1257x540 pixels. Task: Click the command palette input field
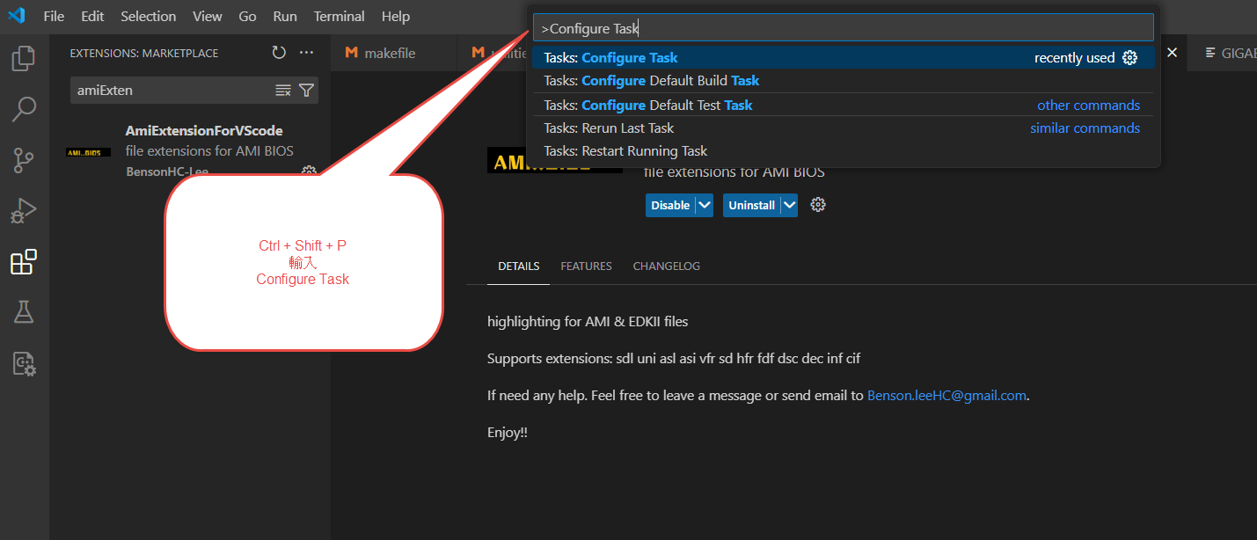(844, 28)
